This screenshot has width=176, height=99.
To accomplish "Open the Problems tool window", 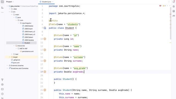I will pos(2,94).
